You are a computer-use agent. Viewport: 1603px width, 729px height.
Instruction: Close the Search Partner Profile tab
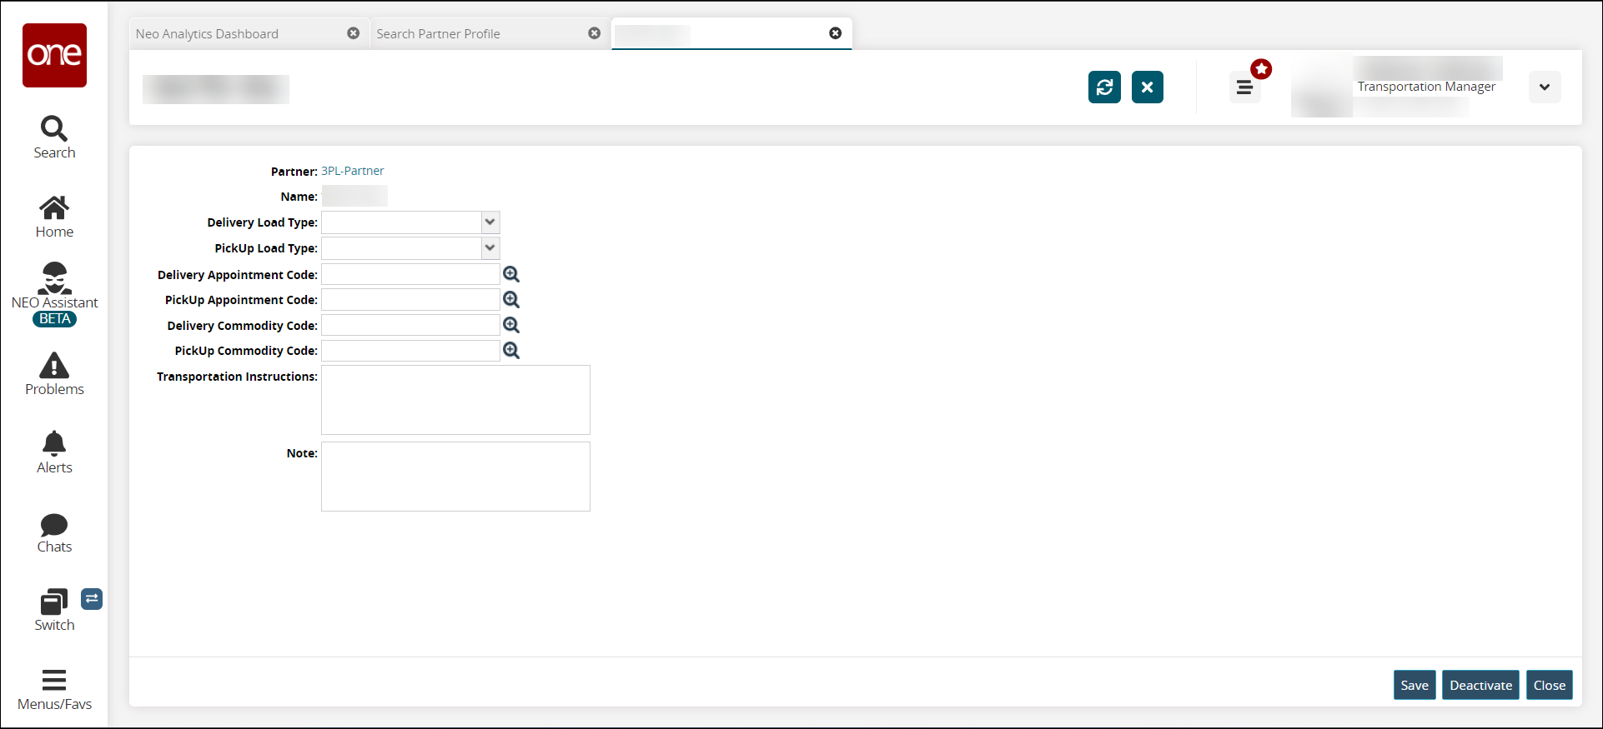pyautogui.click(x=595, y=33)
